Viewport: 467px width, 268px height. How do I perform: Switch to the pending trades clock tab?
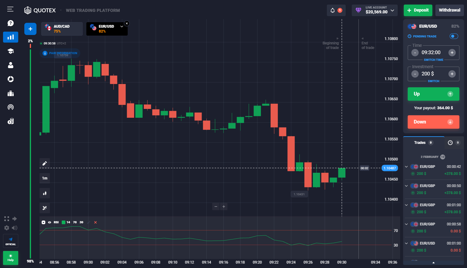pos(454,143)
